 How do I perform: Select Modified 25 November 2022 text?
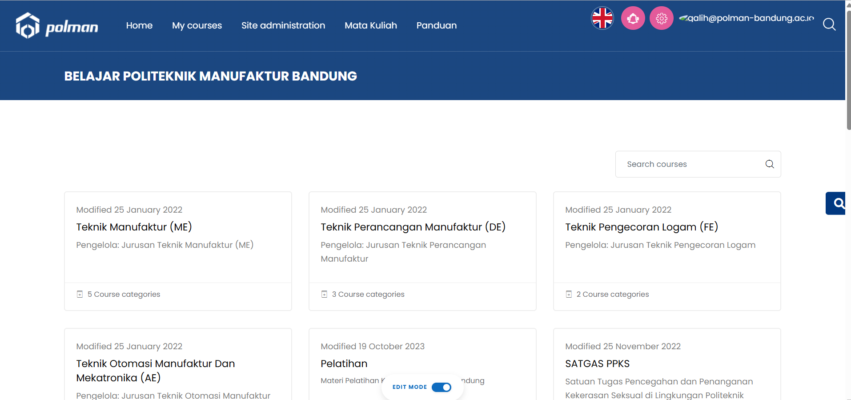pyautogui.click(x=623, y=346)
